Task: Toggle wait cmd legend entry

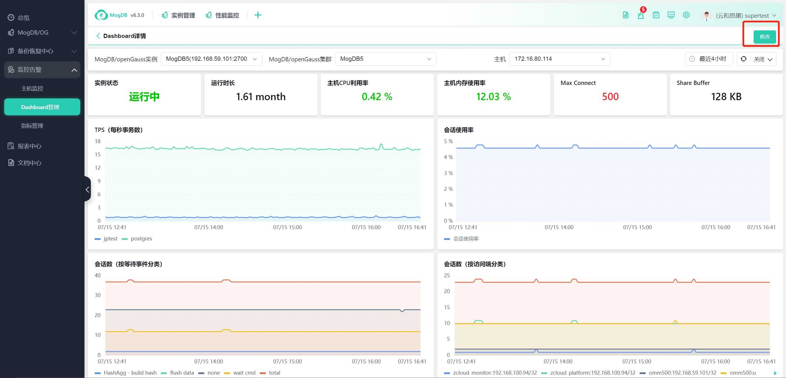Action: click(x=240, y=373)
